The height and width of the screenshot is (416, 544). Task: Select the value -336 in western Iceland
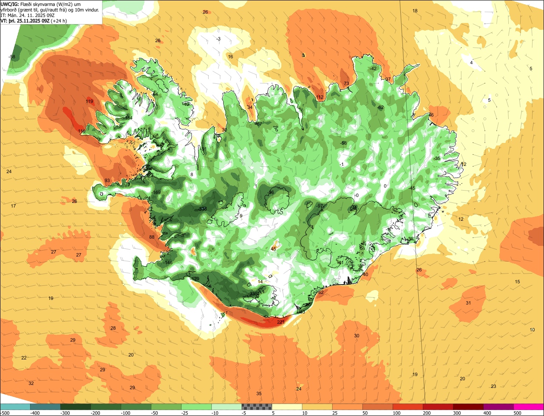tap(203, 209)
